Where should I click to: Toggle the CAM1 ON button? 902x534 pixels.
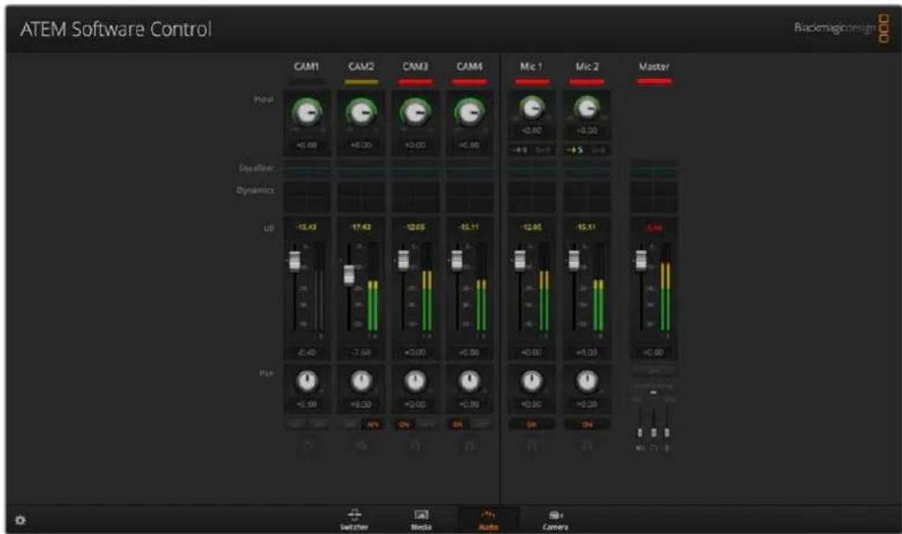(296, 425)
